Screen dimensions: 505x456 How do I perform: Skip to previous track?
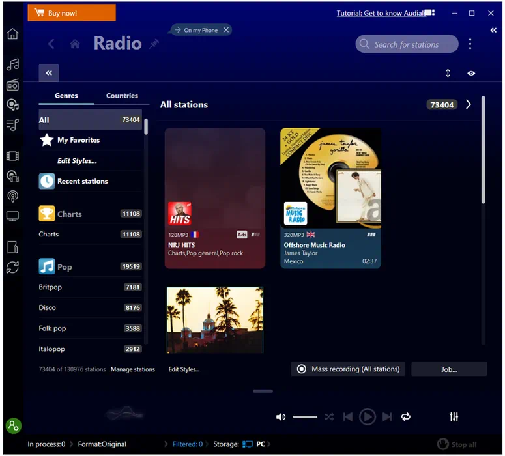[348, 417]
